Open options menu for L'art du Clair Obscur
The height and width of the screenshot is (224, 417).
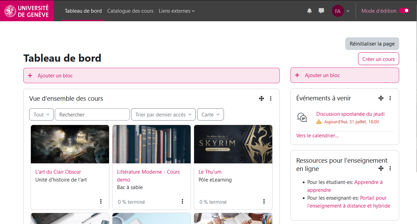101,201
